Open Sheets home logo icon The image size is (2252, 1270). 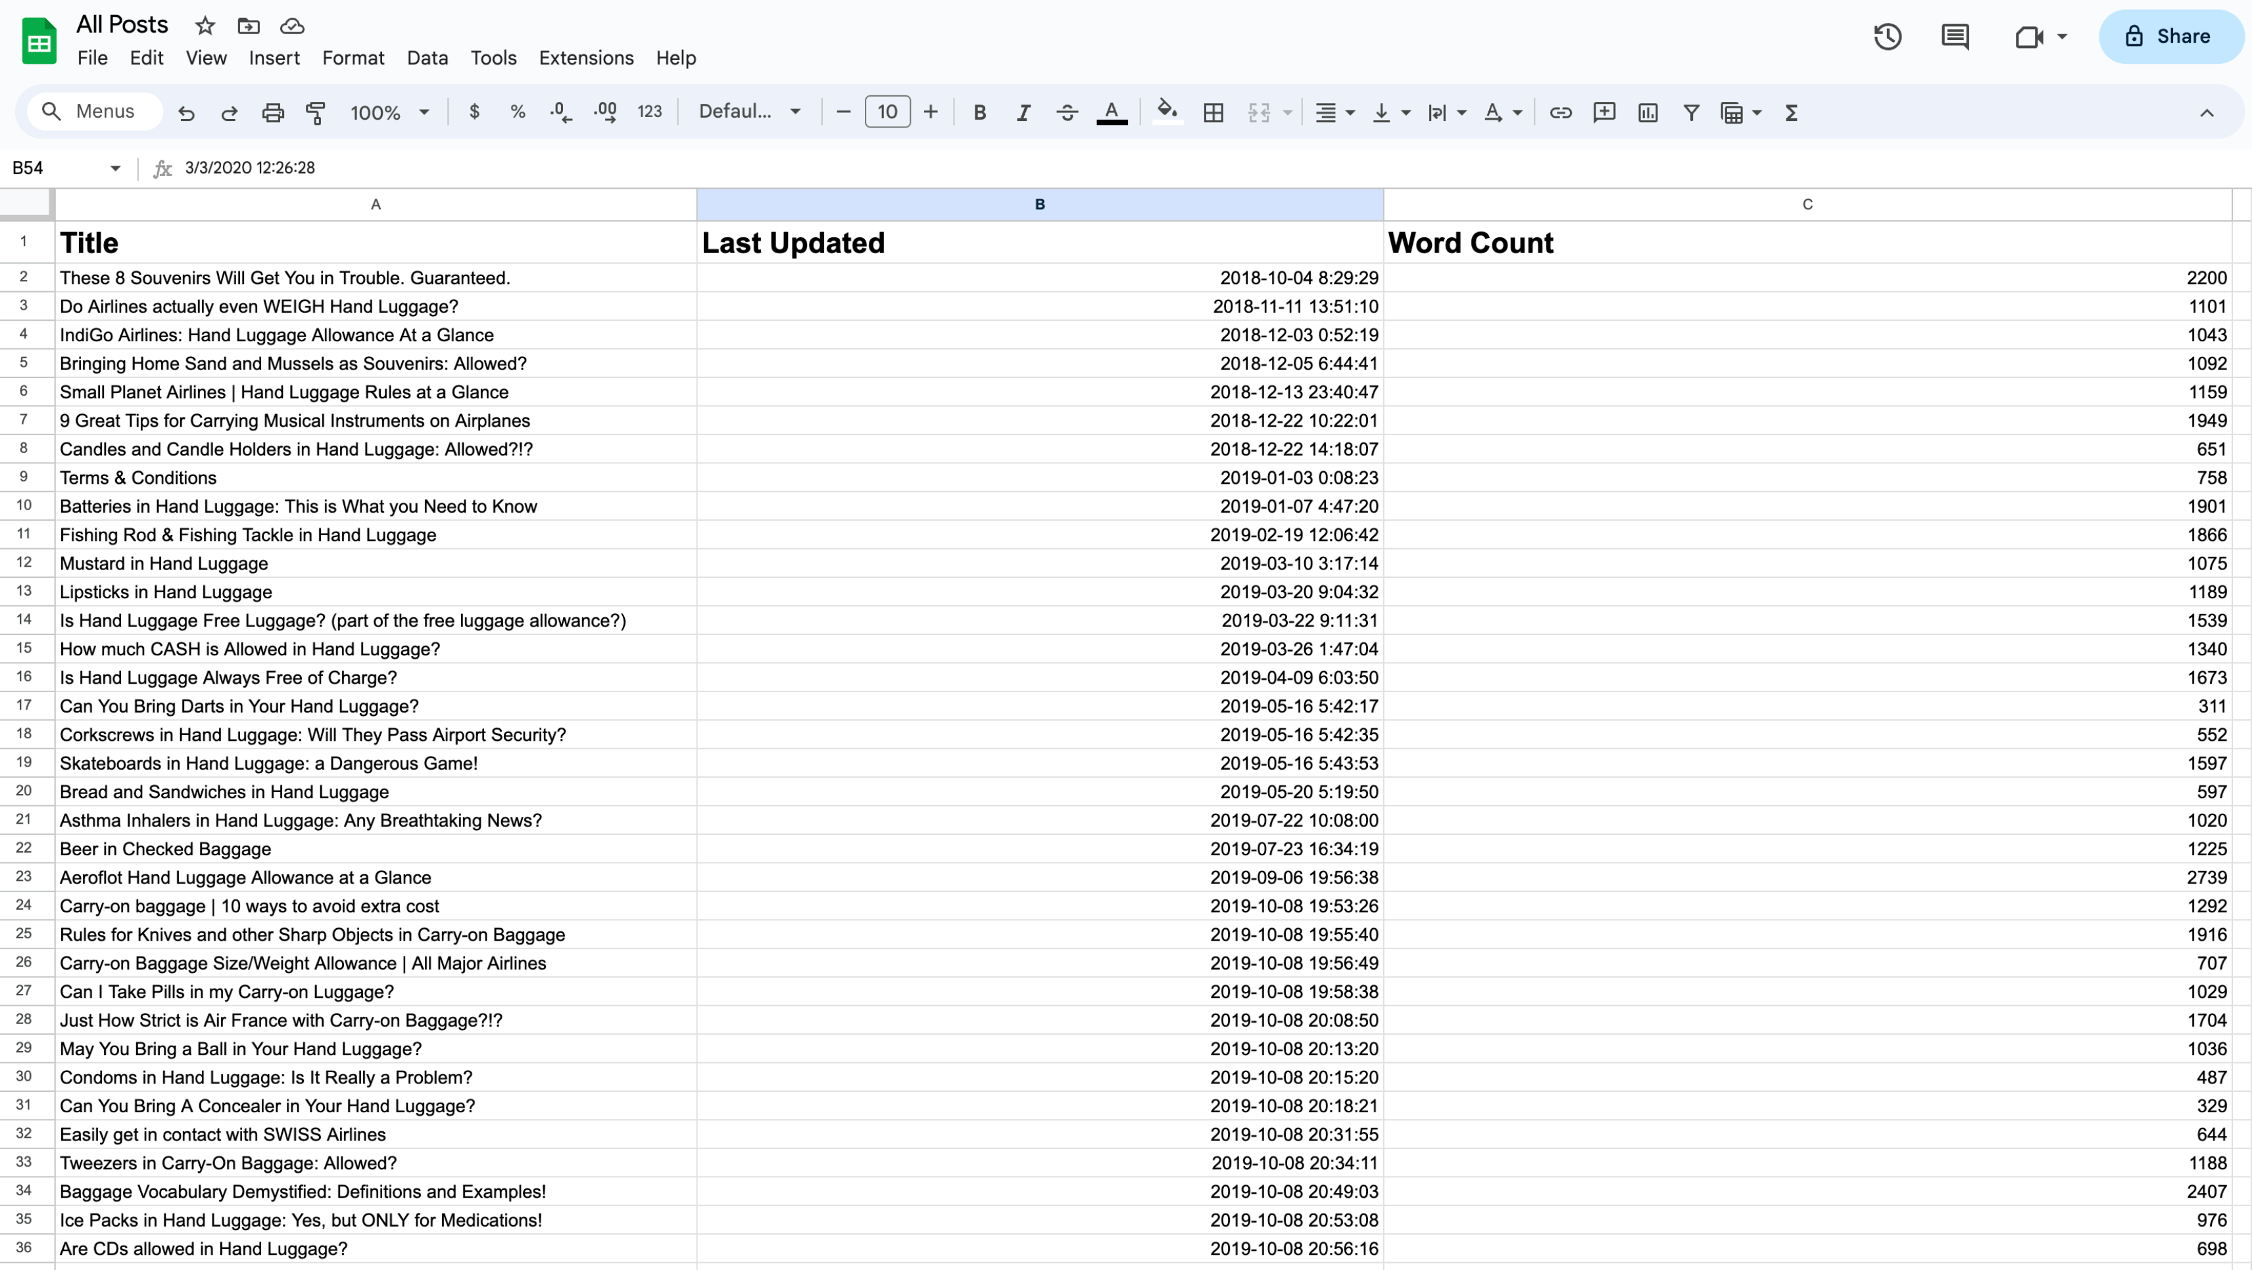coord(39,41)
